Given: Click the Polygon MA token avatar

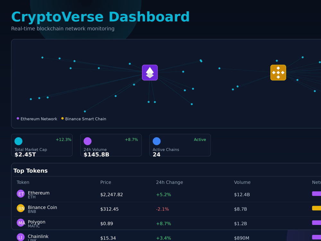Looking at the screenshot, I should coord(21,223).
